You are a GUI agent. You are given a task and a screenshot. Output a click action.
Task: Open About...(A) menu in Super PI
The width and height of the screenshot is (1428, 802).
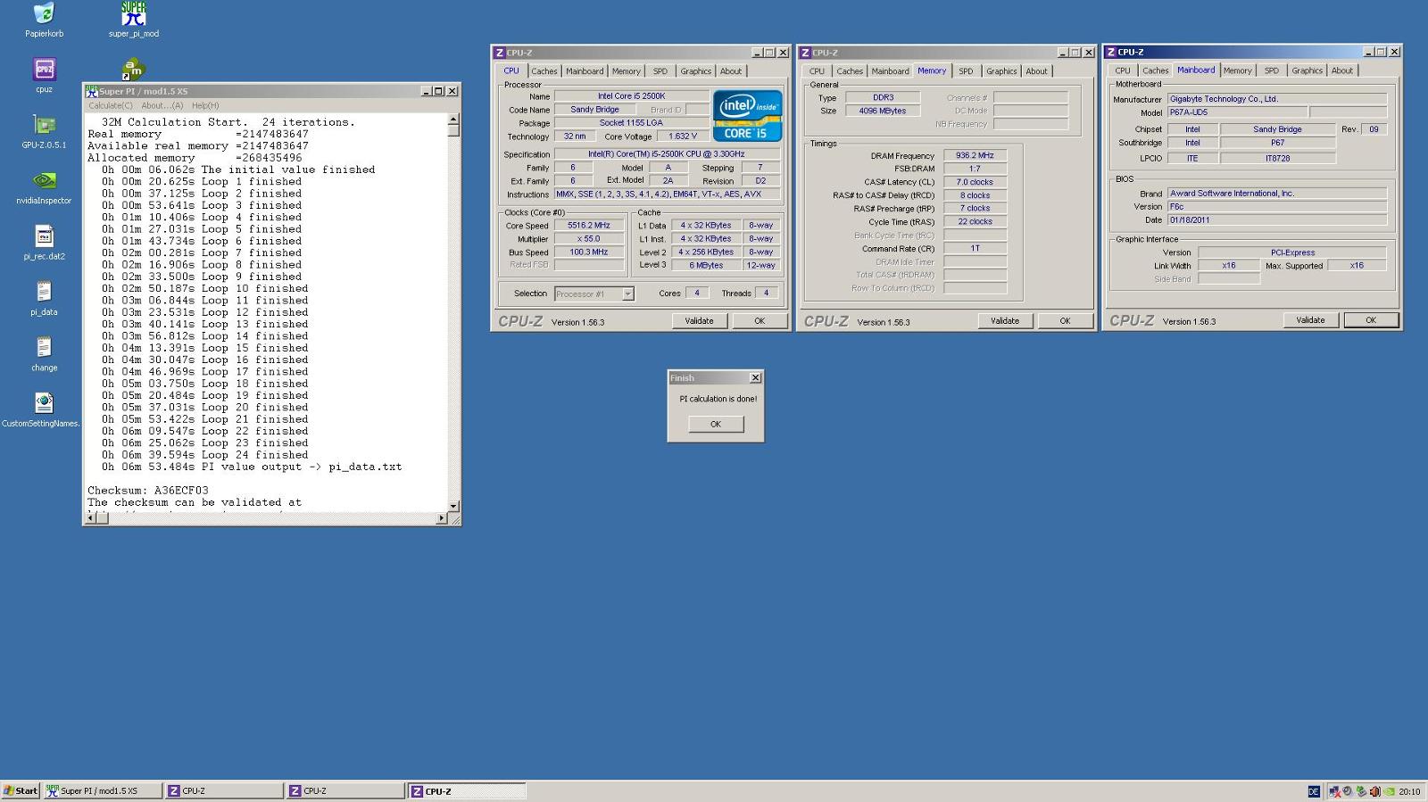pyautogui.click(x=162, y=105)
